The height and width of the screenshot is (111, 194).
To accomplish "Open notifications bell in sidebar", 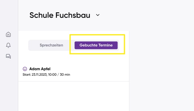I will click(8, 45).
